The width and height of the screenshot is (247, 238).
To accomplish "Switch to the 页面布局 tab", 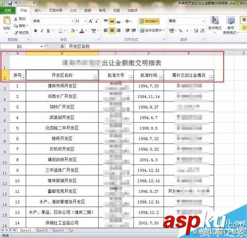I will coord(56,10).
